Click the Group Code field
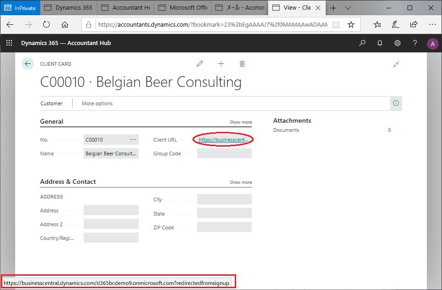This screenshot has width=442, height=290. (x=224, y=154)
